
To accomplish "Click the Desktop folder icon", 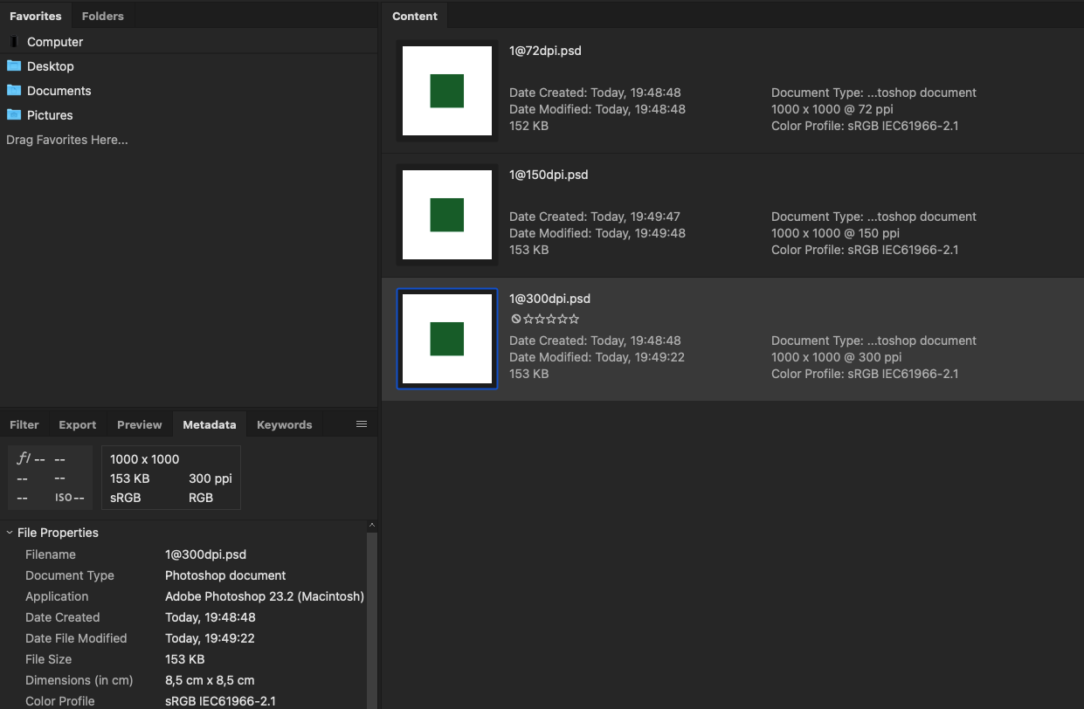I will 14,66.
